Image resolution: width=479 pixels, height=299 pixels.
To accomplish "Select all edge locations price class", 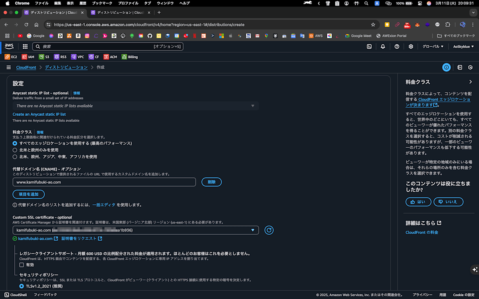I will (15, 143).
